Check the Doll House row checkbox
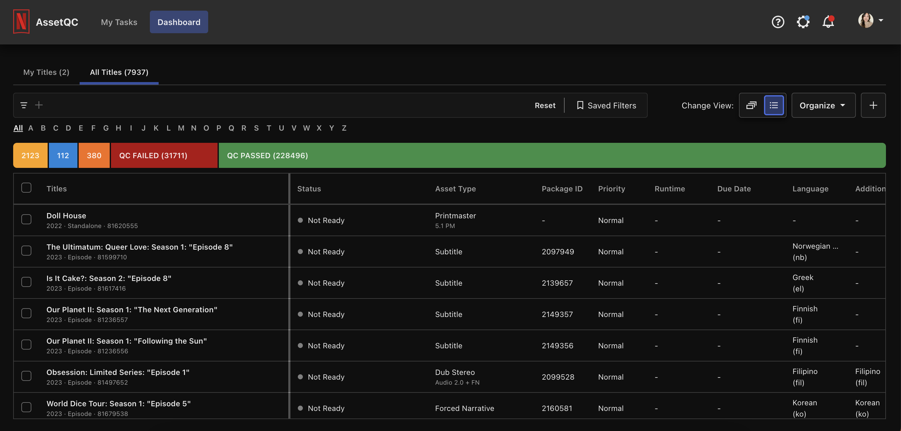This screenshot has height=431, width=901. pyautogui.click(x=26, y=219)
